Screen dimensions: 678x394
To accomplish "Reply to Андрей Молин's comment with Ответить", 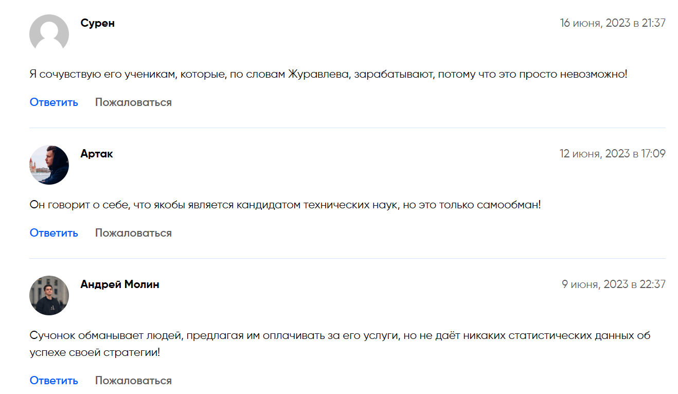I will (x=54, y=381).
